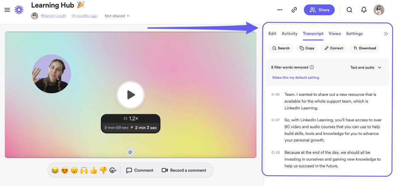The height and width of the screenshot is (186, 400).
Task: Switch to the Edit tab
Action: coord(272,34)
